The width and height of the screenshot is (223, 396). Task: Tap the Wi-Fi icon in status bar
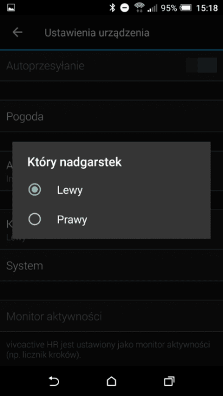point(139,7)
